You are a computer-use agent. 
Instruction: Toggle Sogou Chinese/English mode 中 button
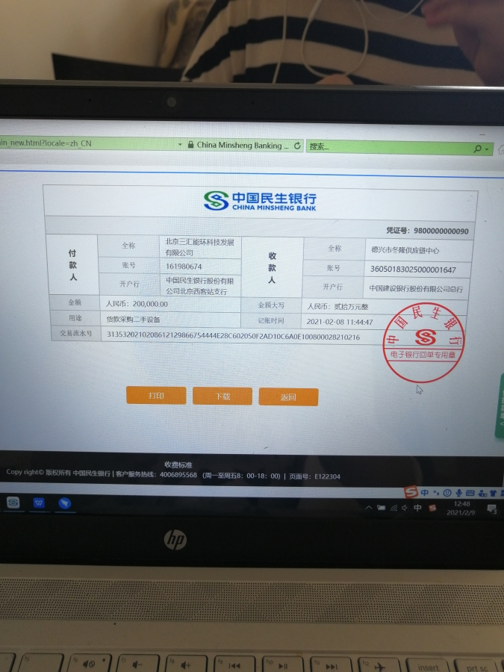point(424,493)
